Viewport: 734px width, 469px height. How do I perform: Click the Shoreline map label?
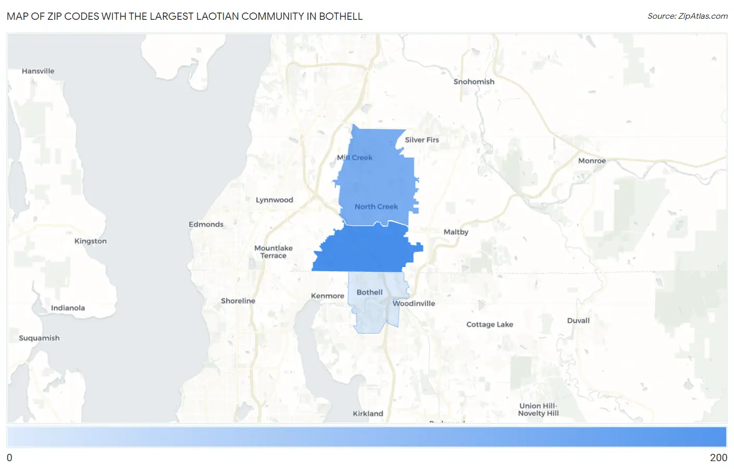point(238,300)
